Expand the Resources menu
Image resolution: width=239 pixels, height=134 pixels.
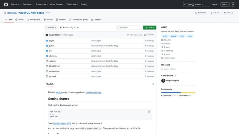coord(42,4)
